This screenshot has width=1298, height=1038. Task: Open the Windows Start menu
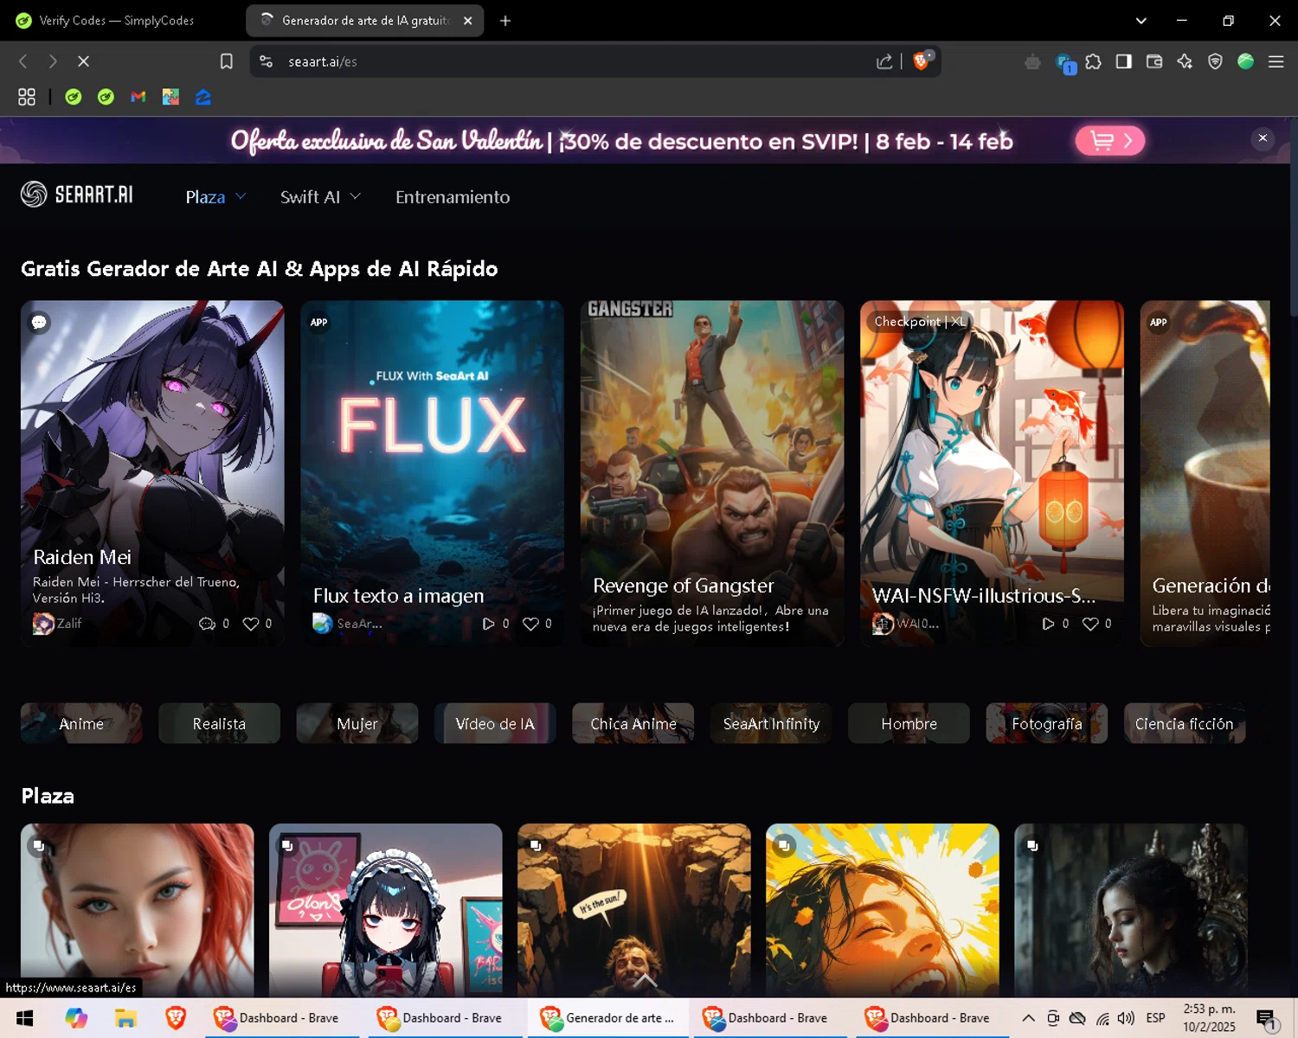coord(24,1018)
